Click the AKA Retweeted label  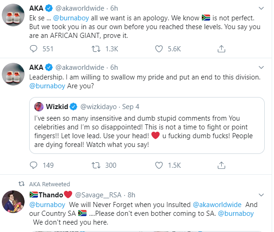pos(50,184)
